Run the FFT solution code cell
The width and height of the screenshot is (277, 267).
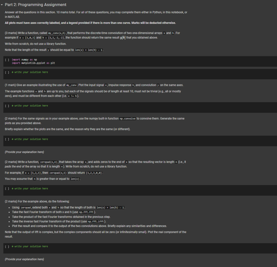pyautogui.click(x=7, y=246)
